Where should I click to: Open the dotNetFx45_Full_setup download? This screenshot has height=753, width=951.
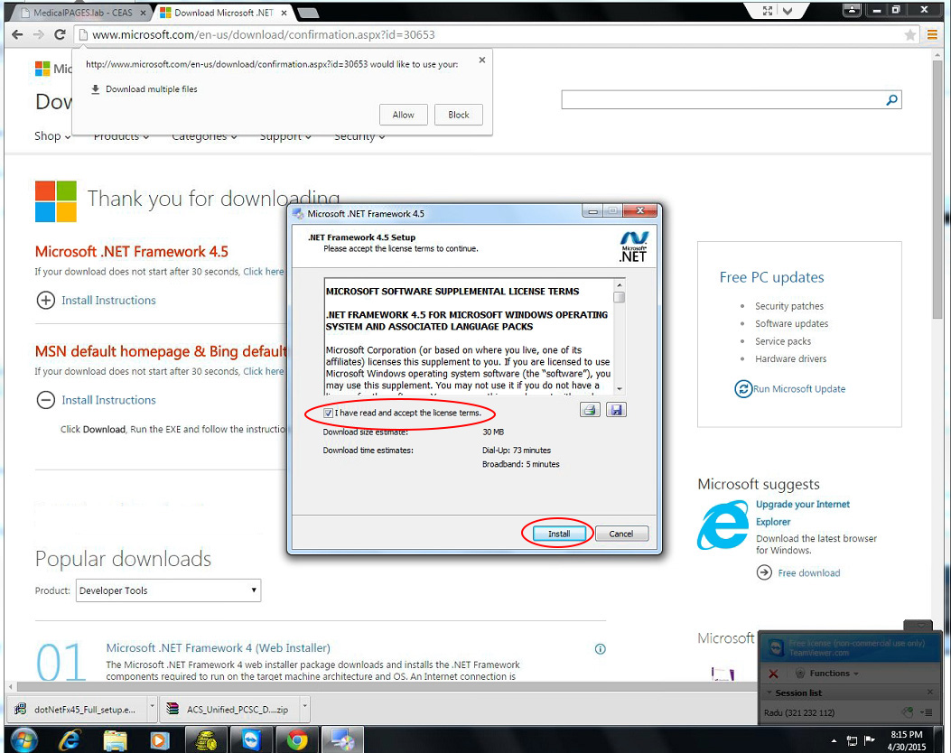(x=78, y=709)
